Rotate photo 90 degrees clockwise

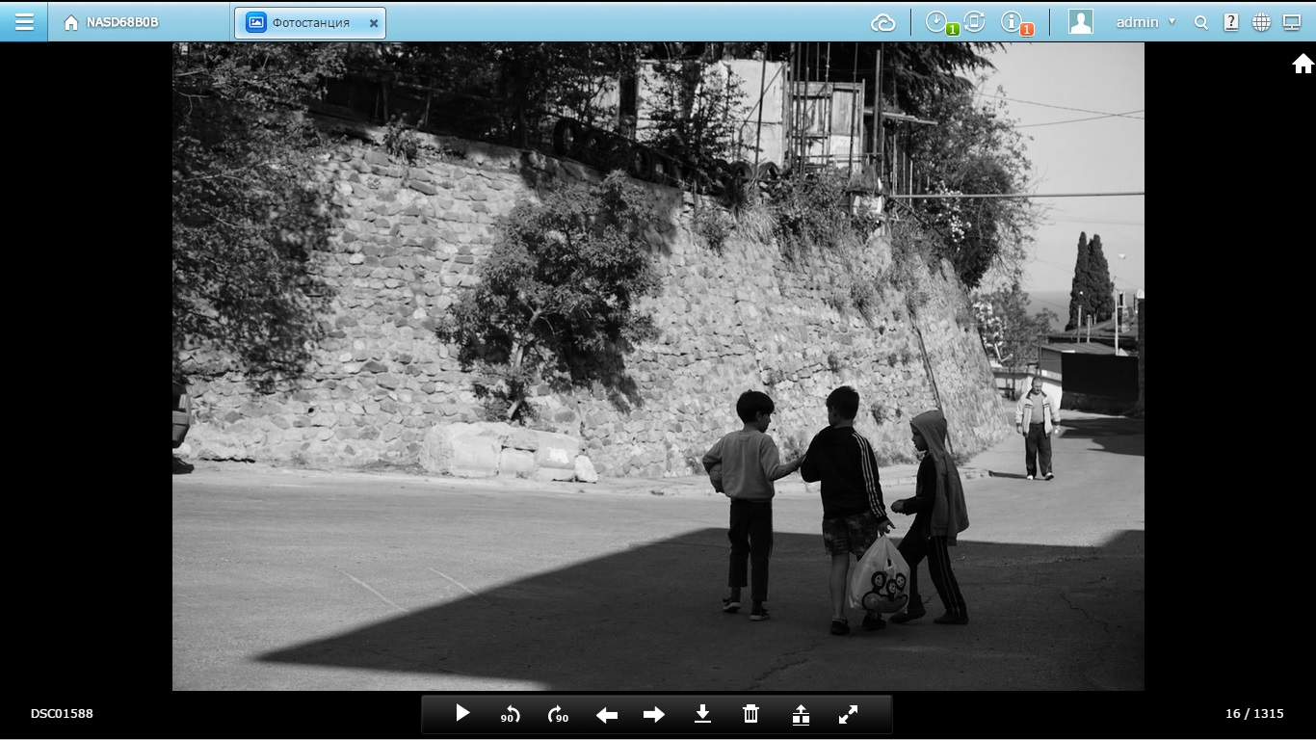point(558,714)
